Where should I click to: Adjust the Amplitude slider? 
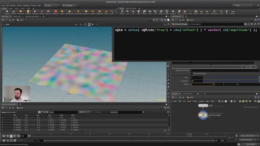pyautogui.click(x=231, y=81)
